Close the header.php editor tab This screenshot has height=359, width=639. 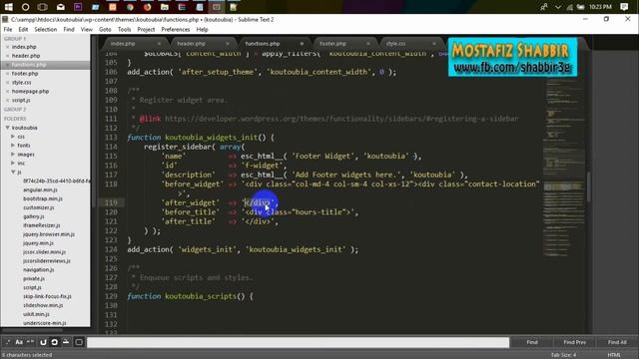click(228, 44)
